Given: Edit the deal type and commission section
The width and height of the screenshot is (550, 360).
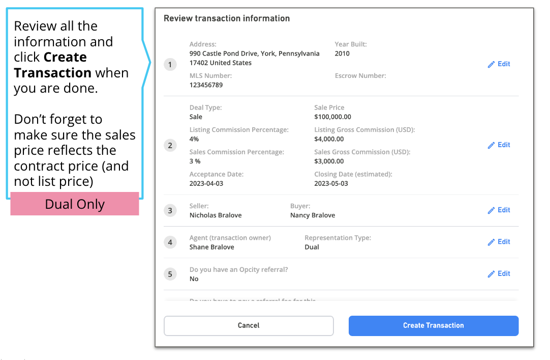Looking at the screenshot, I should click(499, 145).
